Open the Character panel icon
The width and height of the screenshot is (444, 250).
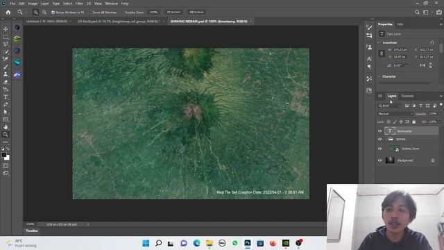(369, 58)
